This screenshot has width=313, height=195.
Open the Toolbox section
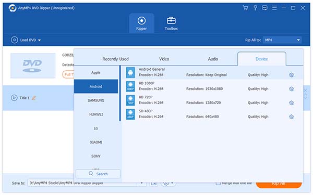click(171, 24)
